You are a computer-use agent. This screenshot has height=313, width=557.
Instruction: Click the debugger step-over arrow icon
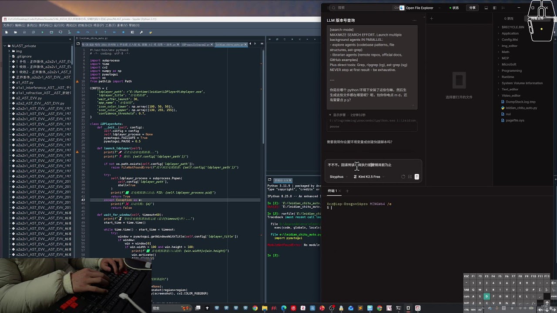[x=87, y=32]
